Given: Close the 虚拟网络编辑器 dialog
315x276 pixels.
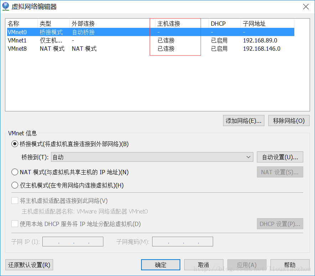Looking at the screenshot, I should (x=306, y=7).
